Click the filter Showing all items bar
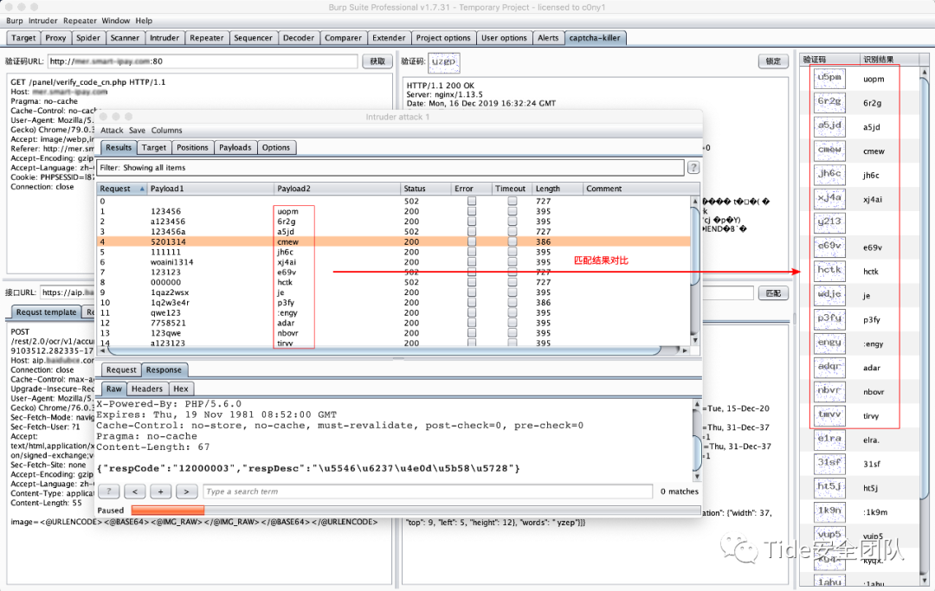Image resolution: width=935 pixels, height=591 pixels. [390, 168]
